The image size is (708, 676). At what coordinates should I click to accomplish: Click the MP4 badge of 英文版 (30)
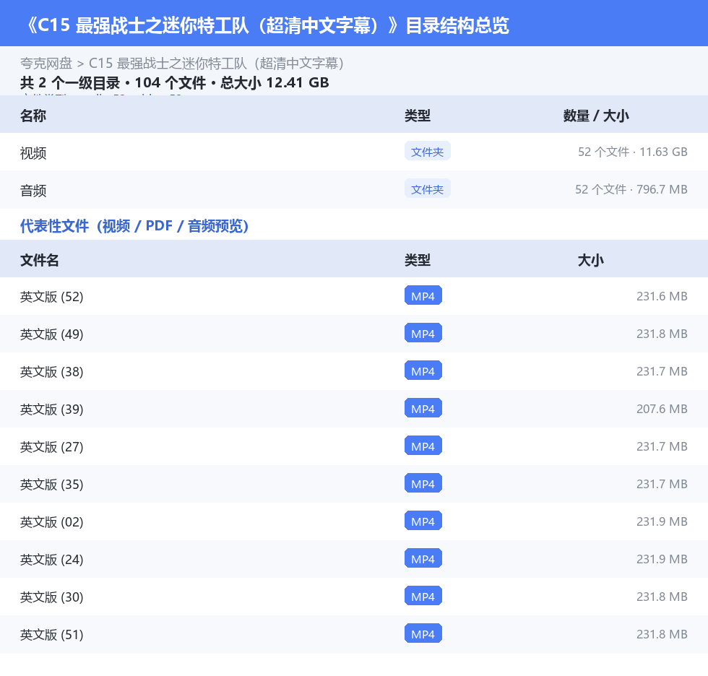423,596
